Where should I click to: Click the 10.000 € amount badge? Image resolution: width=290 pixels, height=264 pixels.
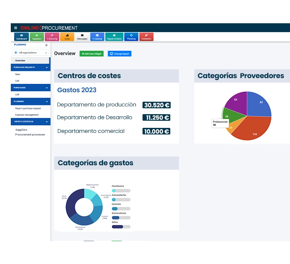pos(157,131)
